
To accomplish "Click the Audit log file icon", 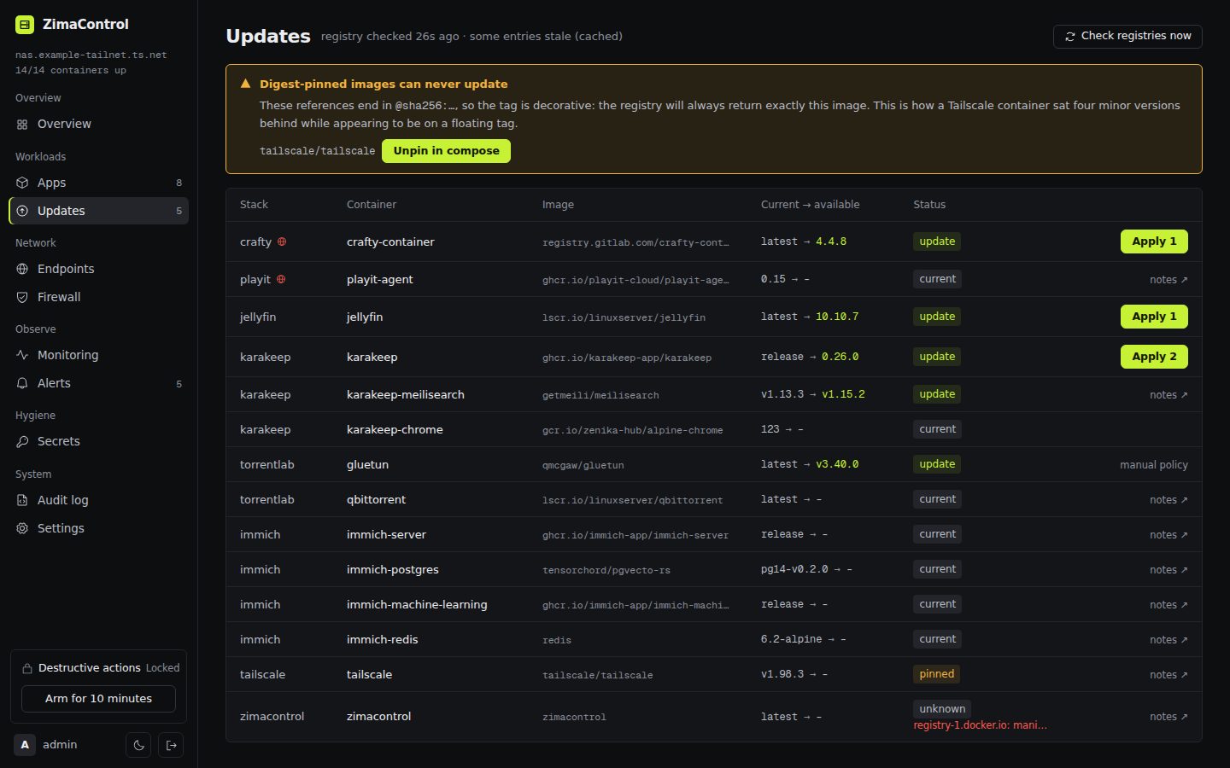I will (22, 500).
